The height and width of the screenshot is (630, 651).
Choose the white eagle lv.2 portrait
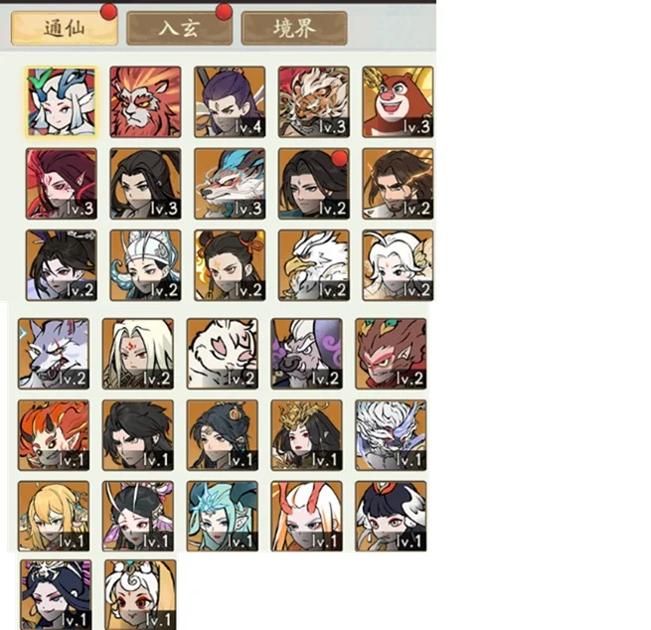(x=314, y=265)
